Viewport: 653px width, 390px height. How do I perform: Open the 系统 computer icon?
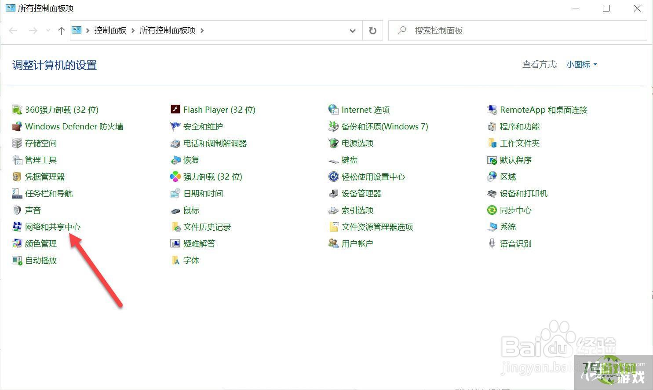point(492,227)
